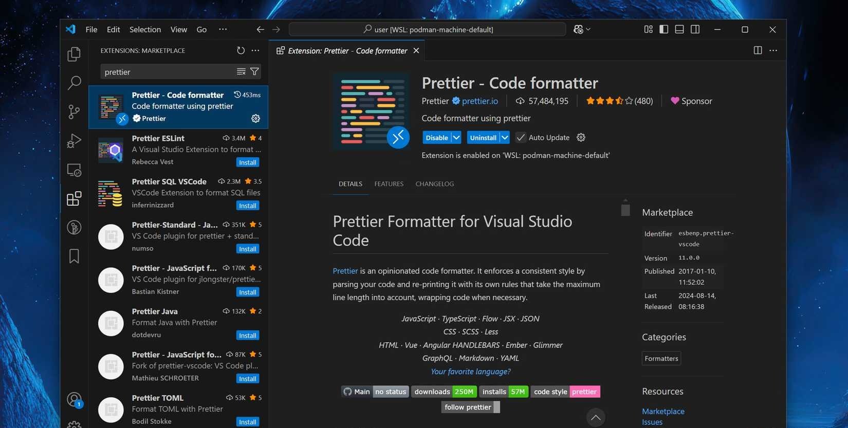This screenshot has width=848, height=428.
Task: Open the Issues resource link
Action: [652, 422]
